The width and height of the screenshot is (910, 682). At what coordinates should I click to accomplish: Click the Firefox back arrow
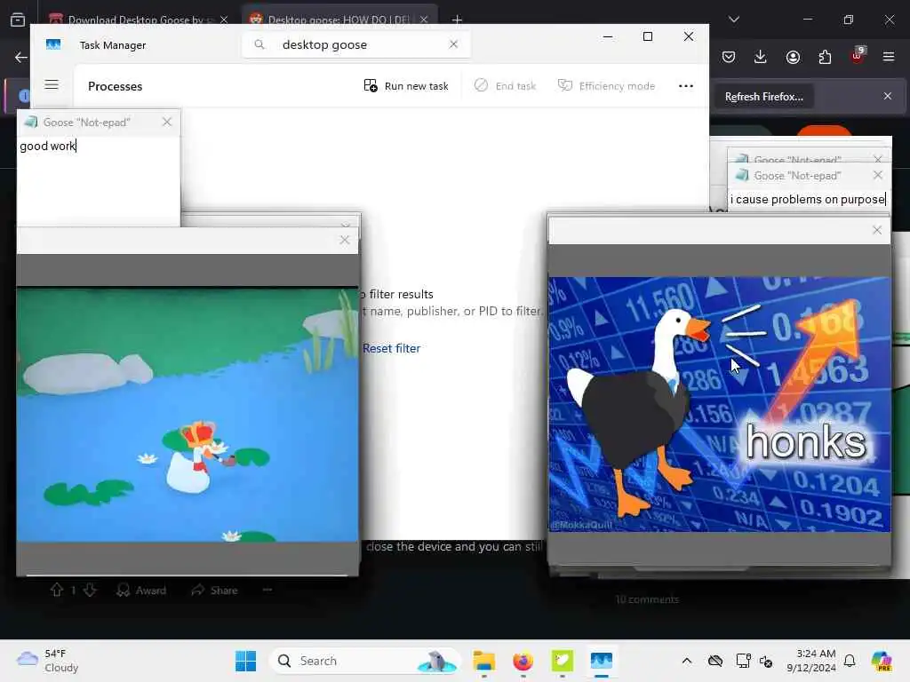coord(21,57)
